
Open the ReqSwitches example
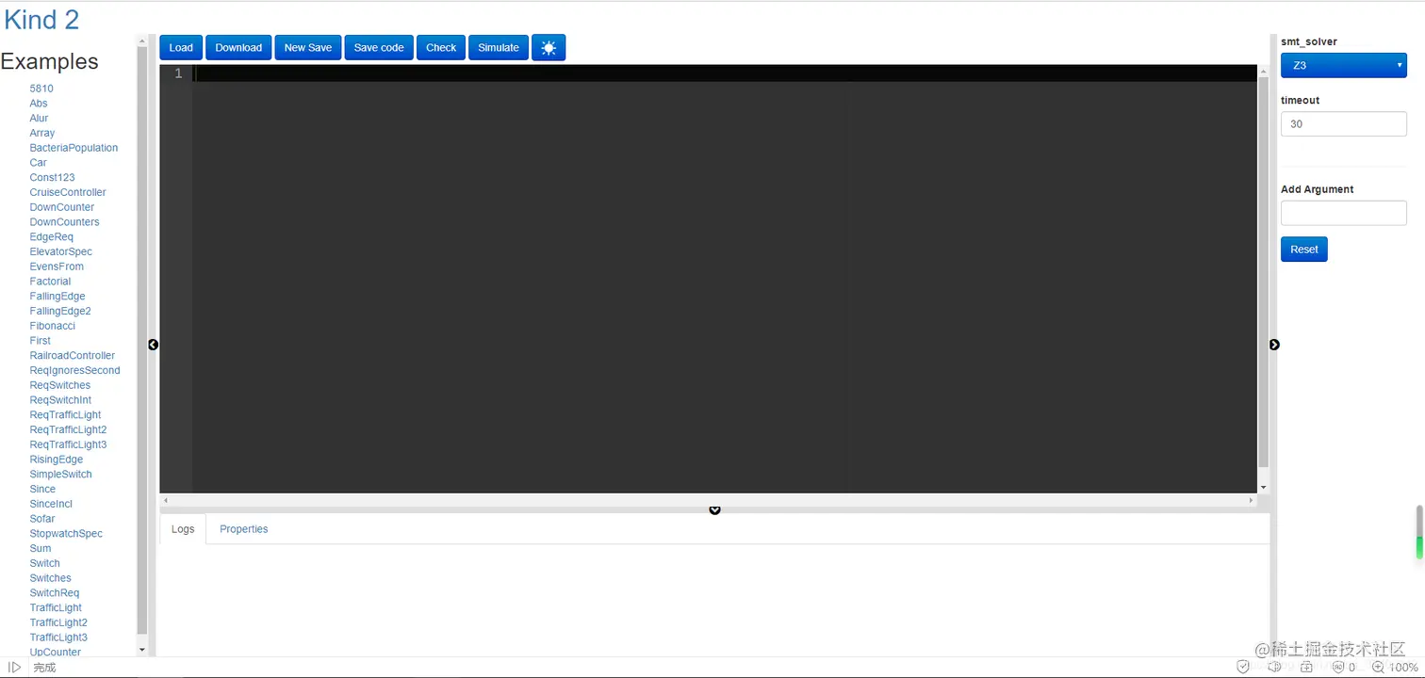[60, 385]
